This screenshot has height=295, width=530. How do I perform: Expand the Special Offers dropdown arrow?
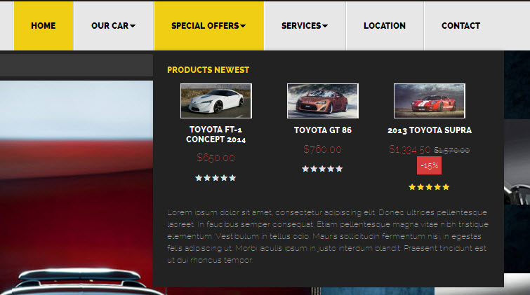[x=243, y=26]
